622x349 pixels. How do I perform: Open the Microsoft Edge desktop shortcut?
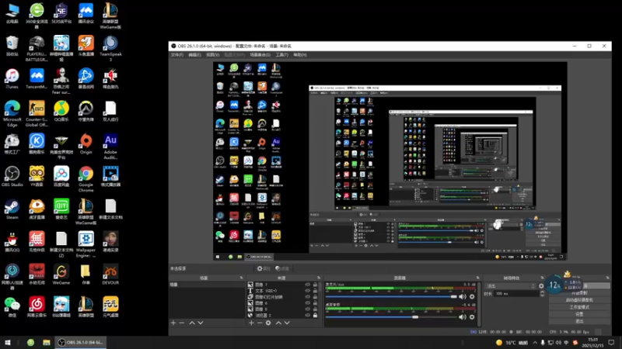pyautogui.click(x=12, y=113)
